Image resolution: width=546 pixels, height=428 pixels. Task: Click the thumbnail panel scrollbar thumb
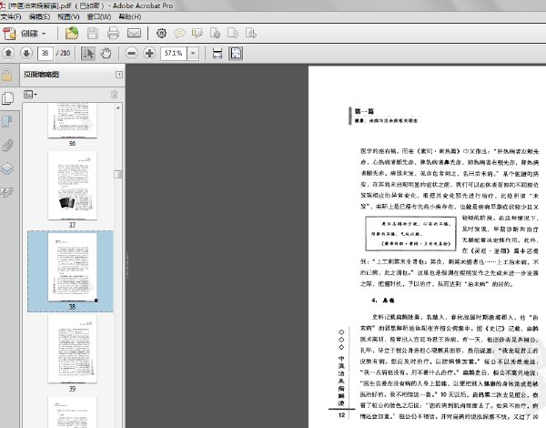pyautogui.click(x=118, y=174)
